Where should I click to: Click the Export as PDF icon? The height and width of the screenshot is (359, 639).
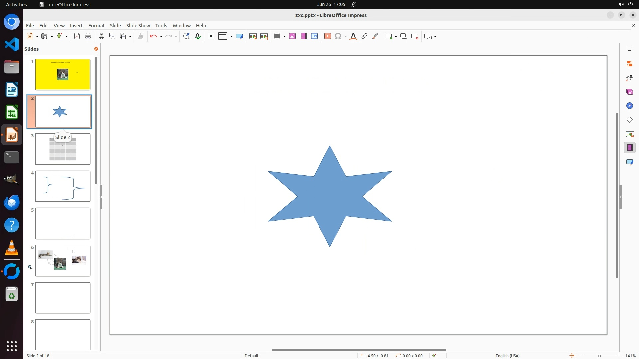coord(77,36)
